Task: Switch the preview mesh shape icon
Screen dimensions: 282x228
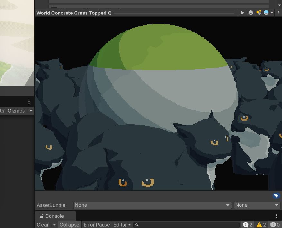Action: (250, 13)
